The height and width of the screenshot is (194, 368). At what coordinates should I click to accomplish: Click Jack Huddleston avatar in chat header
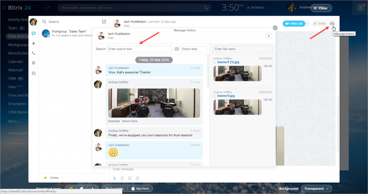tap(117, 24)
